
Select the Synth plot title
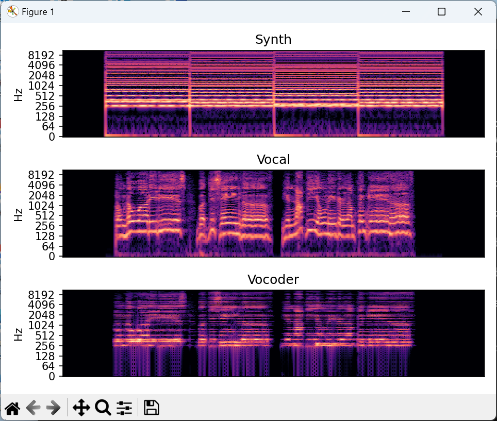click(273, 40)
